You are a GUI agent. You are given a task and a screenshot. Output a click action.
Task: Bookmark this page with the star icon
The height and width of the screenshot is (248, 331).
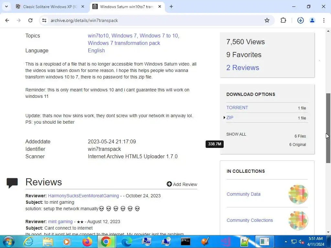267,20
